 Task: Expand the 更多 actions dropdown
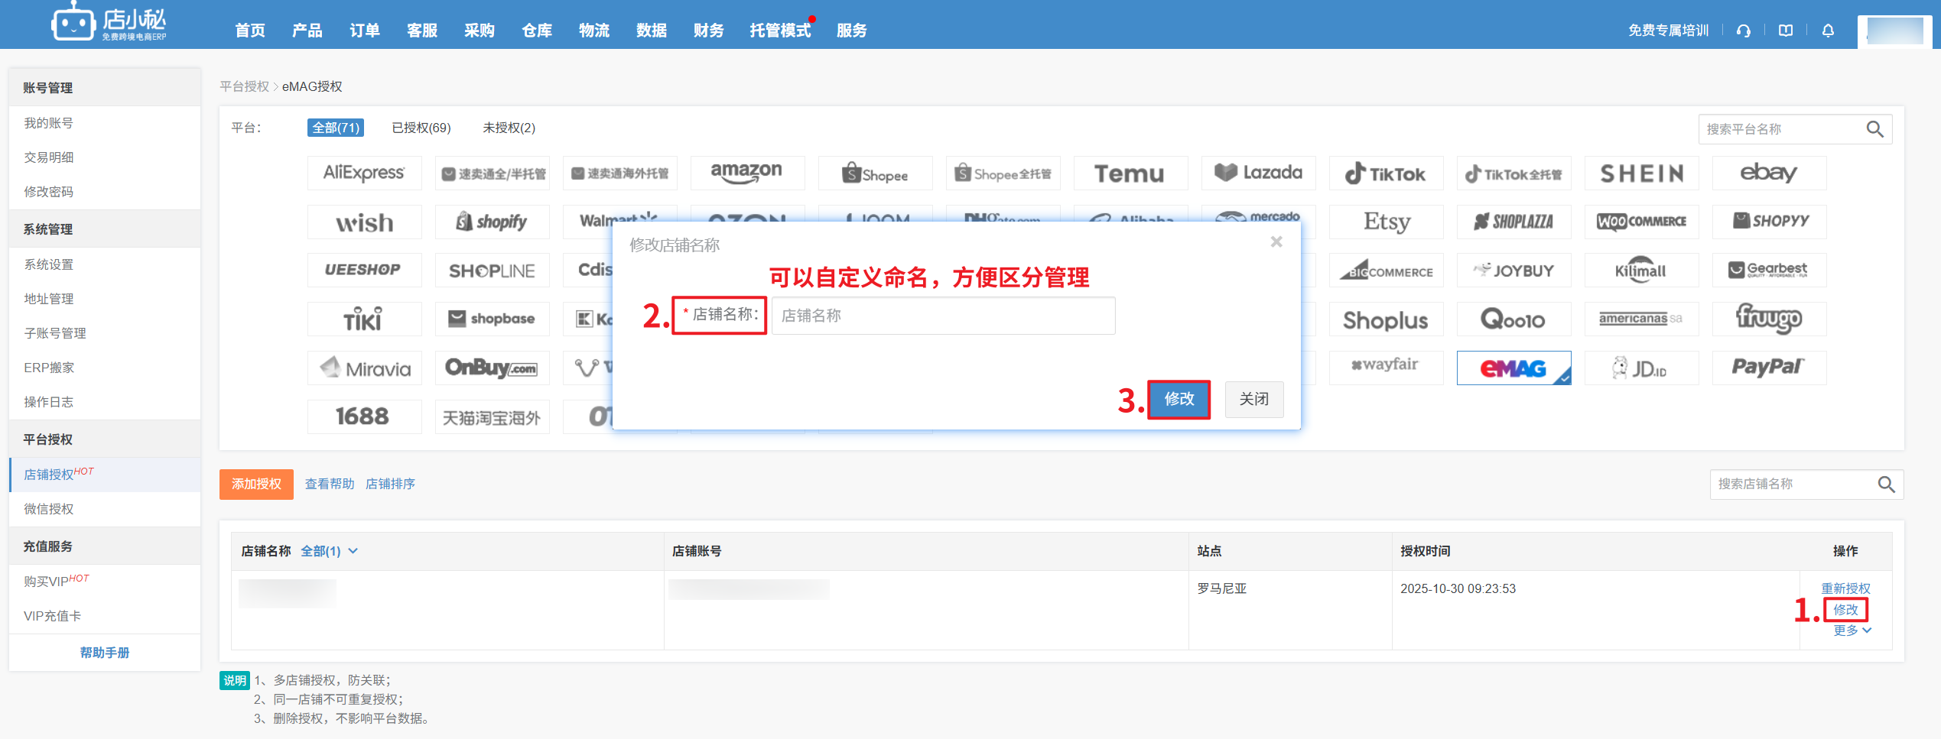coord(1852,630)
